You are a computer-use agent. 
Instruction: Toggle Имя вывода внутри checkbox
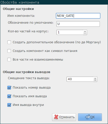pyautogui.click(x=9, y=105)
